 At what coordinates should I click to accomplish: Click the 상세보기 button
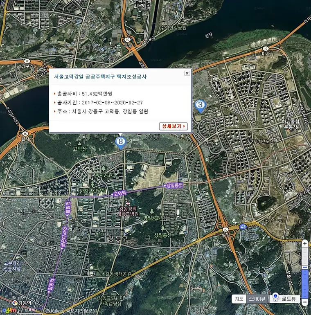(174, 126)
